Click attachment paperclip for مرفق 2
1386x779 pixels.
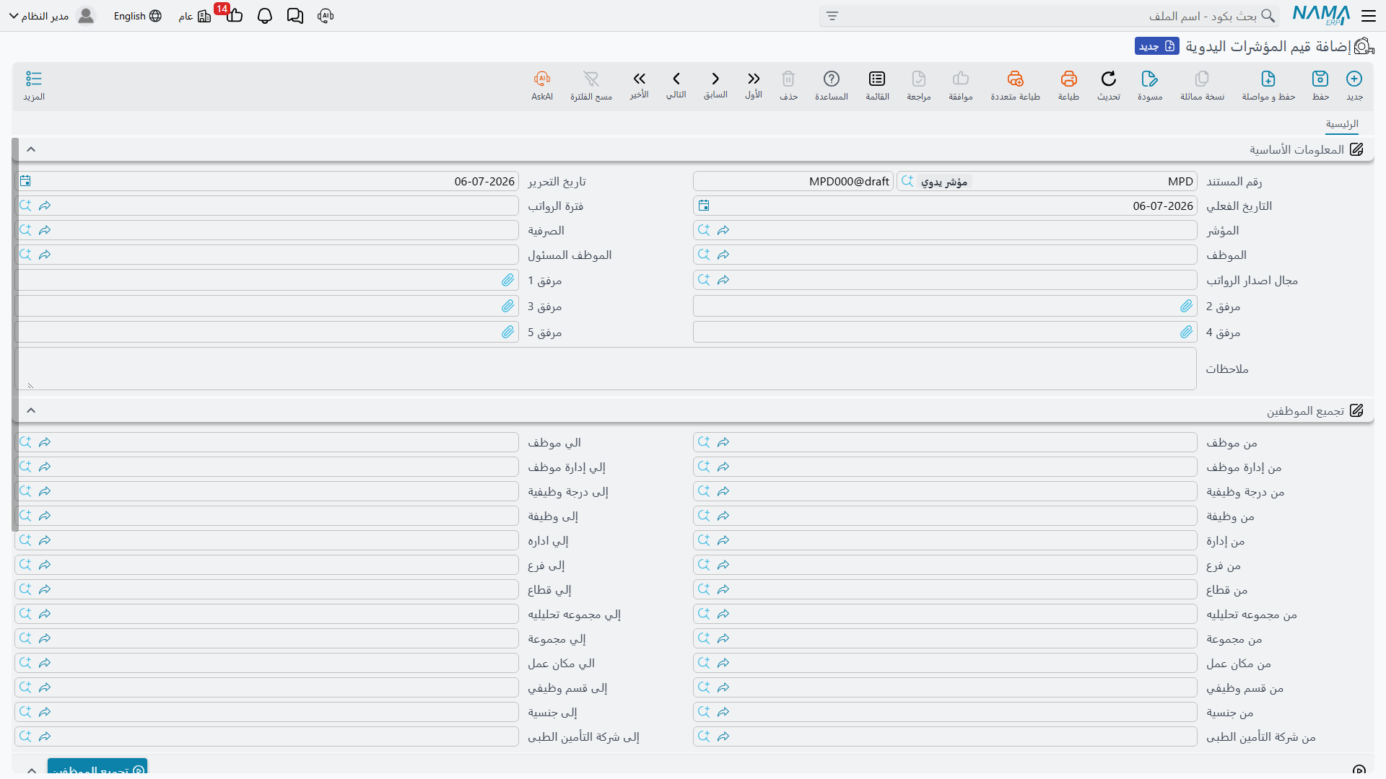point(1187,306)
